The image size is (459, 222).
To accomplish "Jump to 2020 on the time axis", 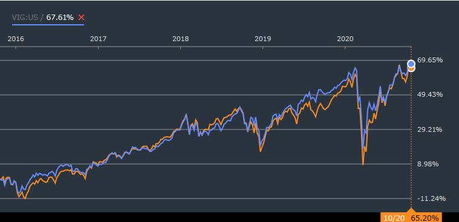I will coord(345,39).
